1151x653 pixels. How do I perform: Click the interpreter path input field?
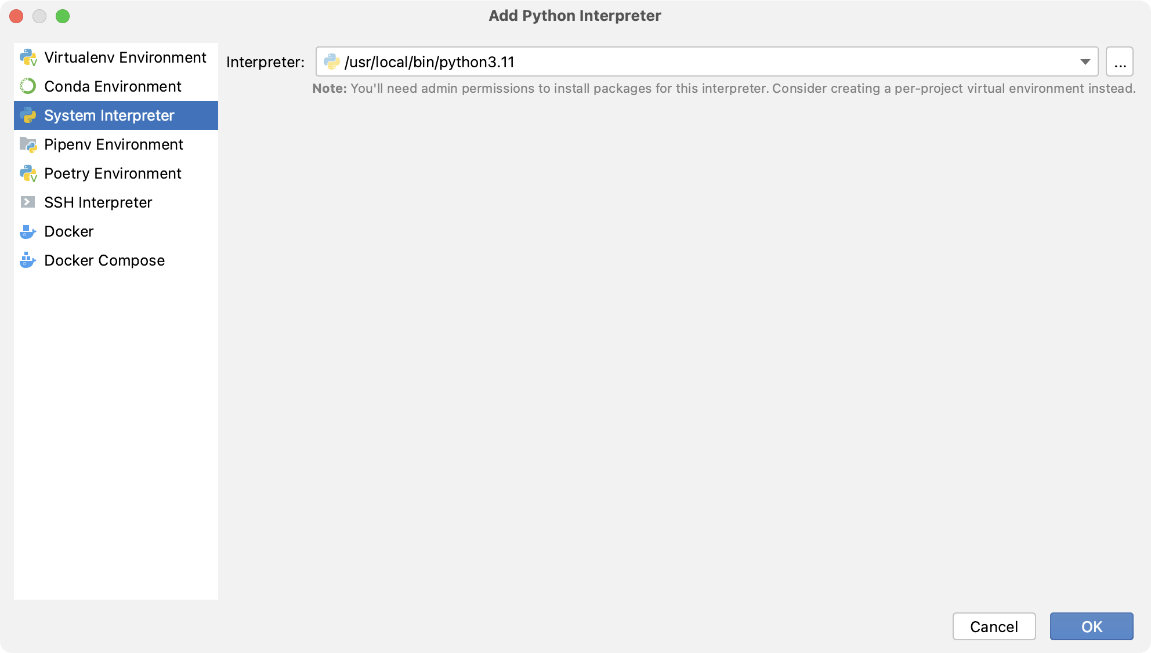coord(707,61)
